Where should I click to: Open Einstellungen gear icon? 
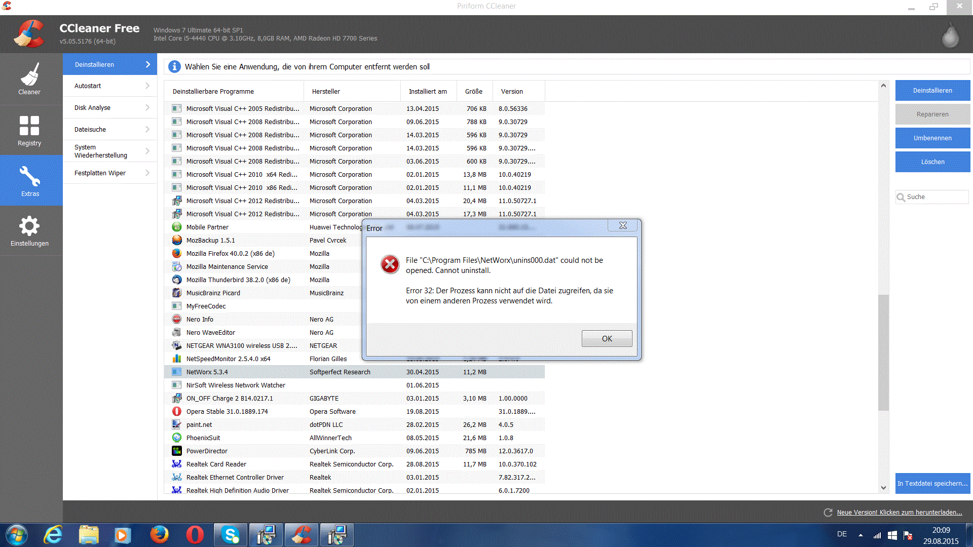pos(29,226)
